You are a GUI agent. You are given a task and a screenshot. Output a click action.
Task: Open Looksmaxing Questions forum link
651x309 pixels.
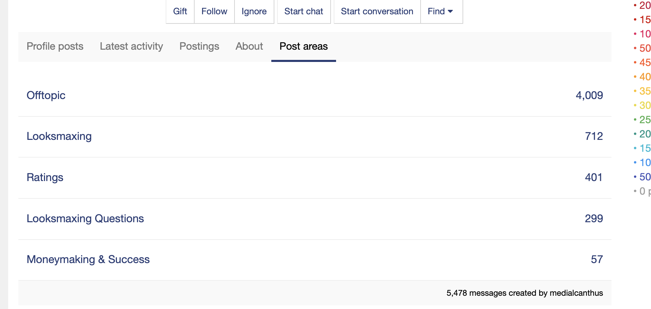[x=85, y=218]
